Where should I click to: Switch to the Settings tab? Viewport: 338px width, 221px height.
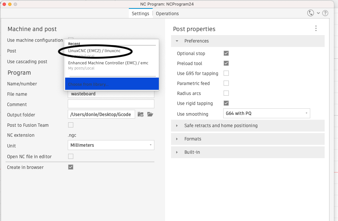pyautogui.click(x=140, y=14)
